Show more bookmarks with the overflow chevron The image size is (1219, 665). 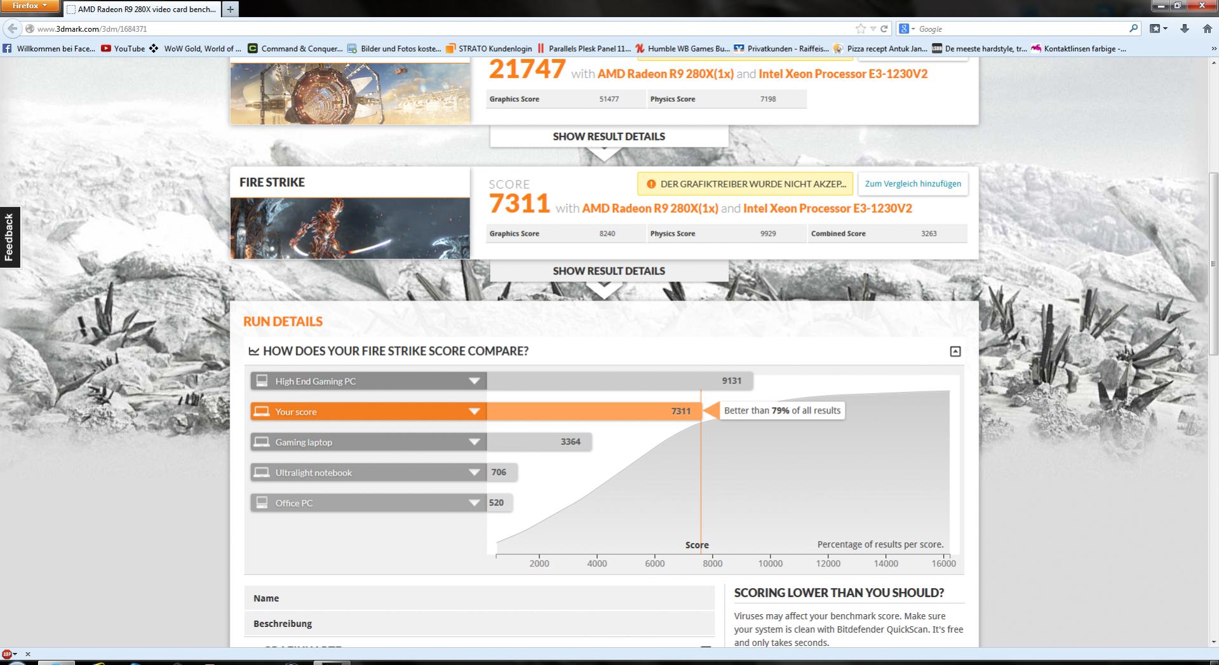pyautogui.click(x=1214, y=48)
